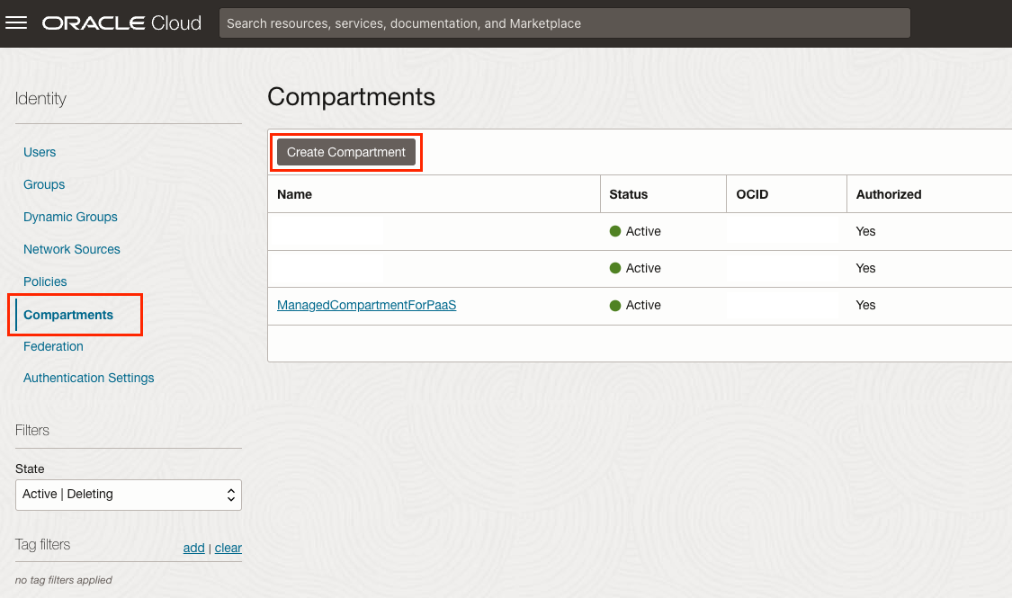
Task: Click the Status column header
Action: point(628,194)
